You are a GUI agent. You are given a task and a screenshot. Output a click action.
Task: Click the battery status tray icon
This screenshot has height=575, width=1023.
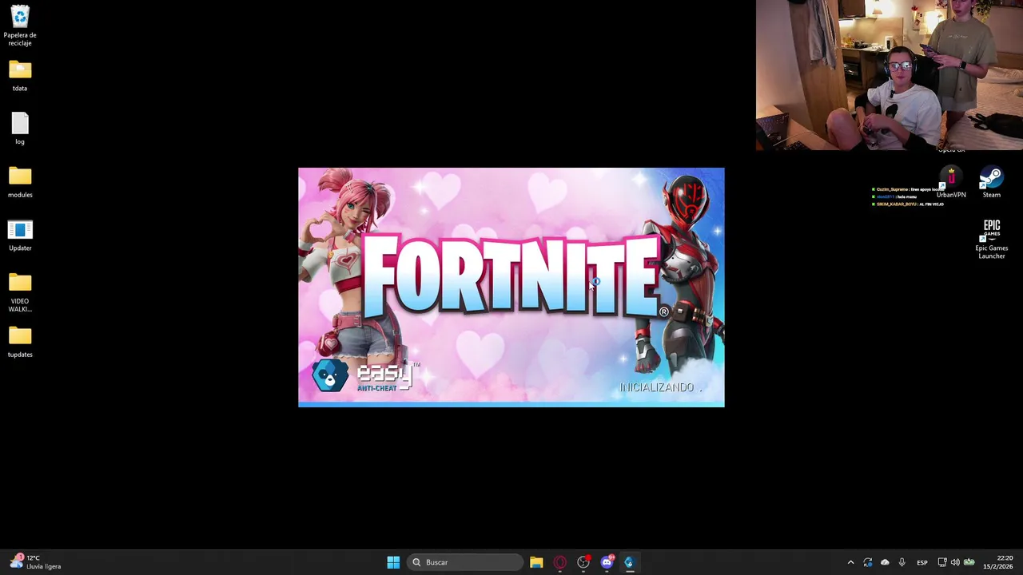click(969, 562)
